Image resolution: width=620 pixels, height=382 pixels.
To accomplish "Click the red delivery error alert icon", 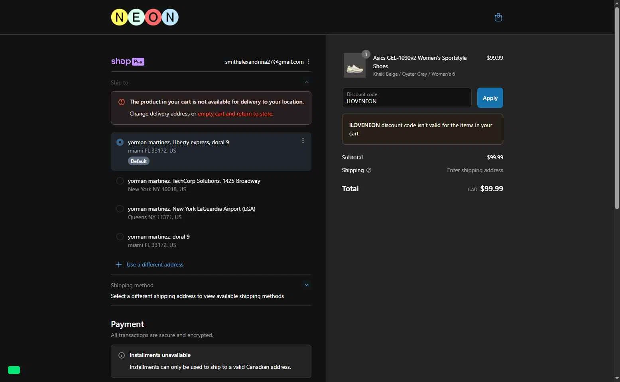I will (x=122, y=102).
